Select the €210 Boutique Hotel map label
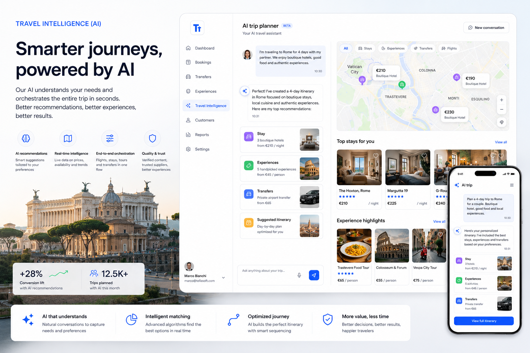The height and width of the screenshot is (353, 530). coord(386,73)
